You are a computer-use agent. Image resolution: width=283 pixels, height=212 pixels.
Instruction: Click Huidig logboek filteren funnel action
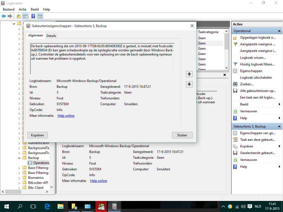(257, 64)
